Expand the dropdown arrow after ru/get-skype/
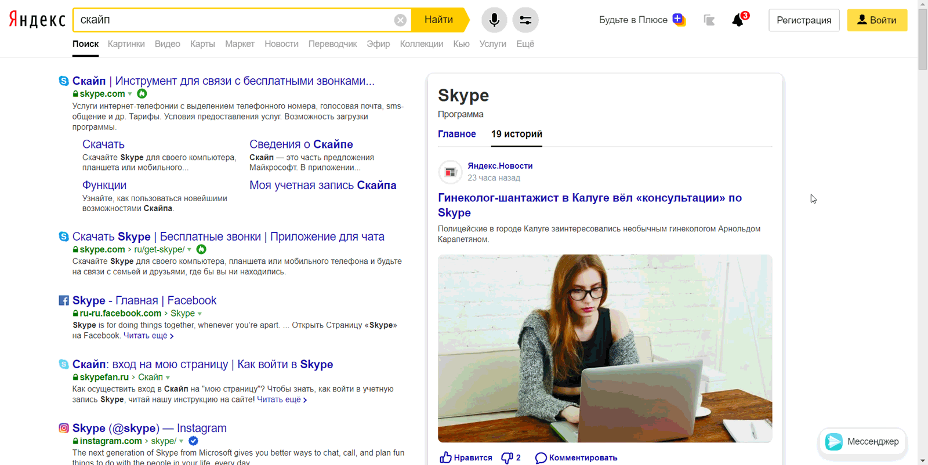 tap(189, 250)
